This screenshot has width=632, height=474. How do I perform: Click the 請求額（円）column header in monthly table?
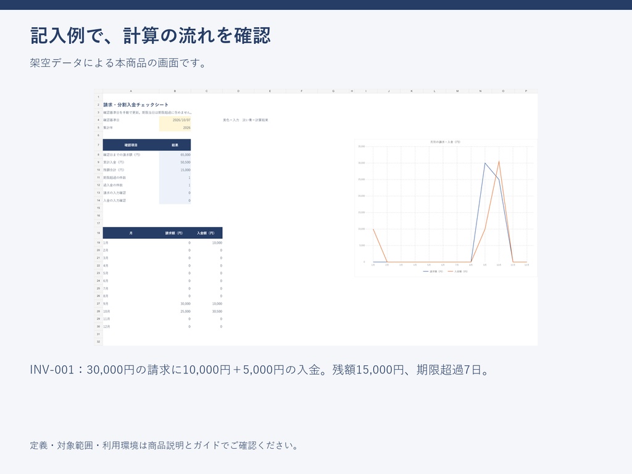point(174,233)
